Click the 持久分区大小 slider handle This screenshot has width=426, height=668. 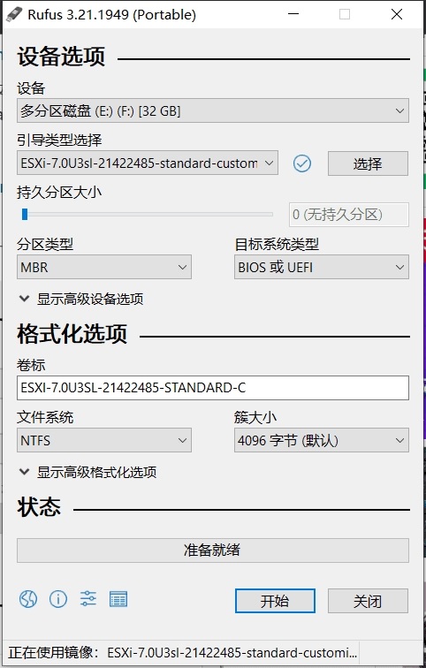tap(25, 214)
